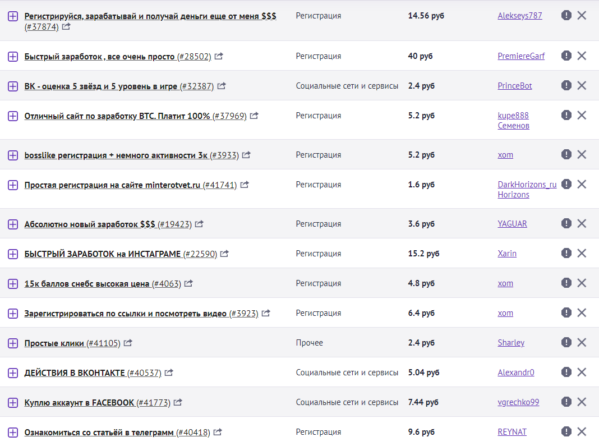Report the Xarin task with exclamation icon
This screenshot has width=599, height=446.
(566, 253)
